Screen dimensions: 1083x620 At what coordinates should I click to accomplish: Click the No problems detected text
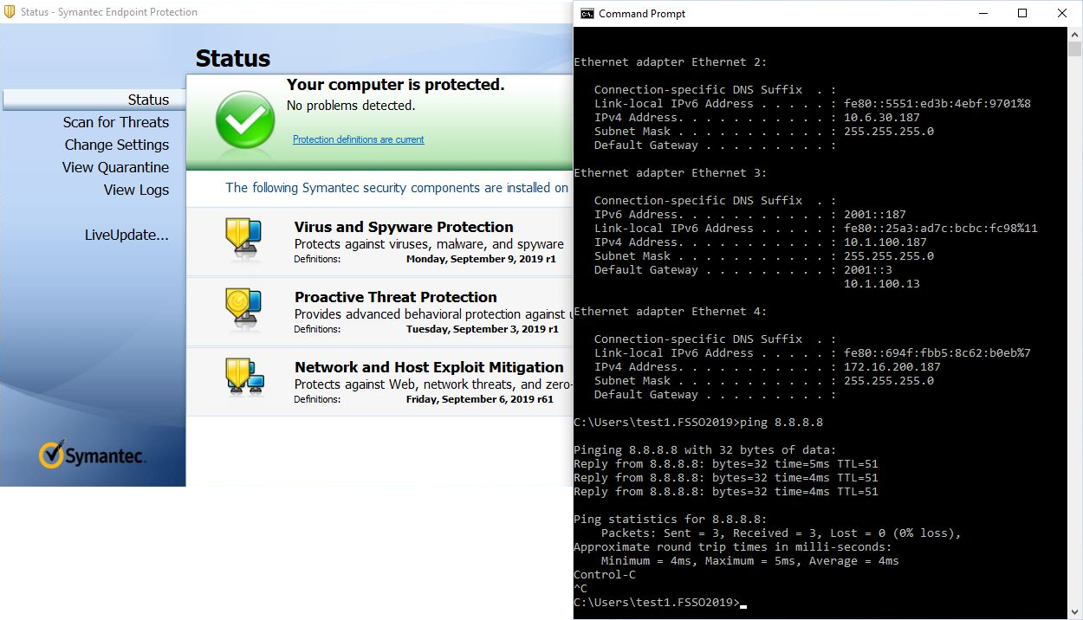tap(351, 106)
